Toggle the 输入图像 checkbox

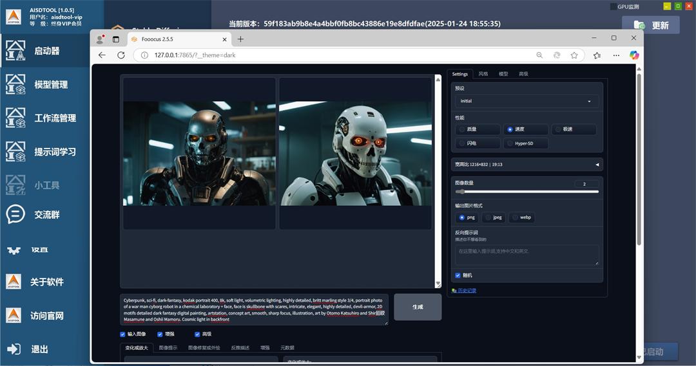pyautogui.click(x=122, y=334)
